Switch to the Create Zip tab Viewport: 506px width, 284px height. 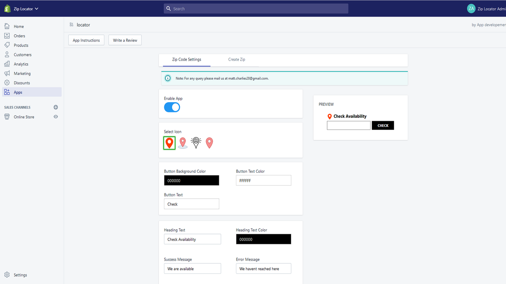236,60
